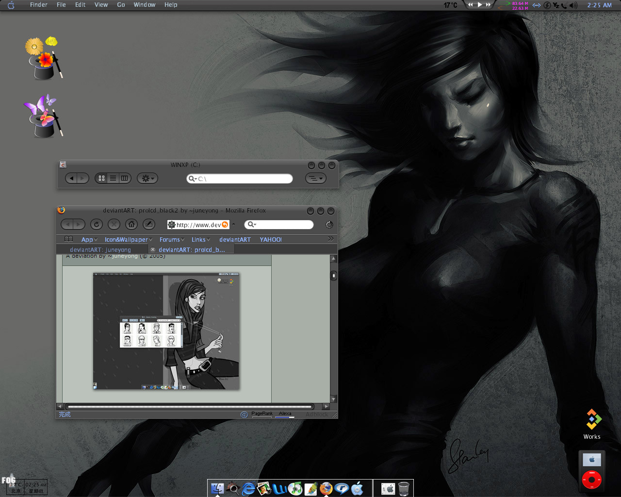Viewport: 621px width, 497px height.
Task: Open the Apple menu
Action: point(11,5)
